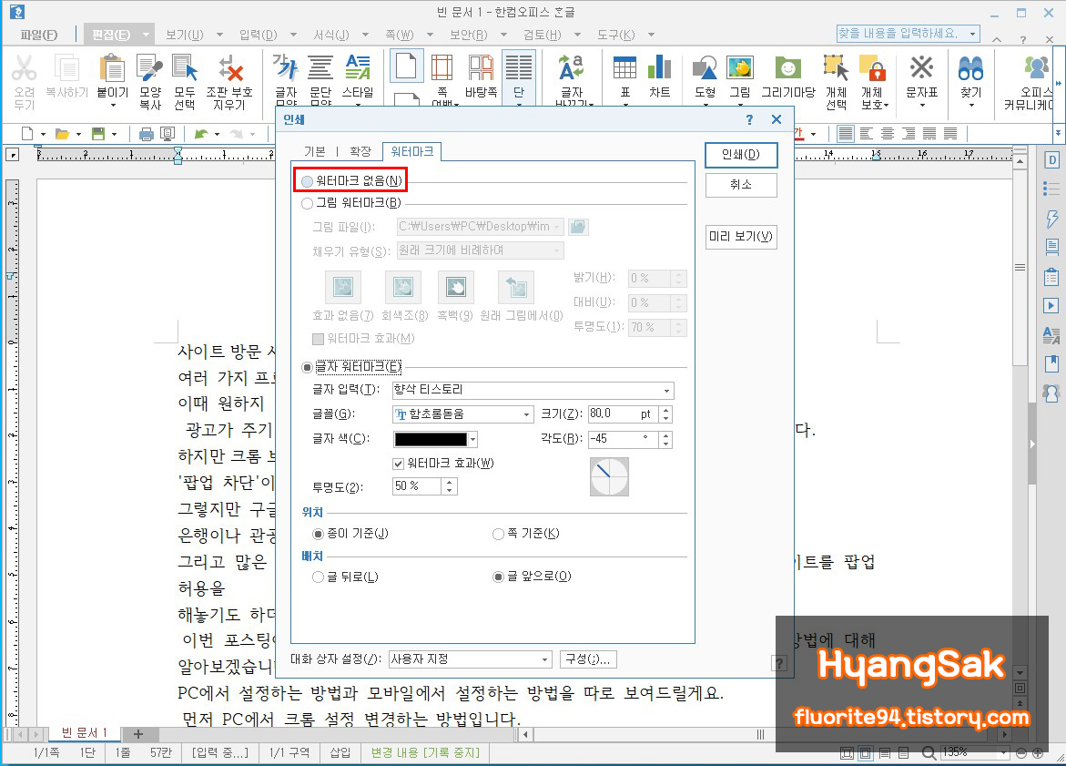Select the 글자 워터마크 radio button
Screen dimensions: 1066x766
[x=308, y=367]
